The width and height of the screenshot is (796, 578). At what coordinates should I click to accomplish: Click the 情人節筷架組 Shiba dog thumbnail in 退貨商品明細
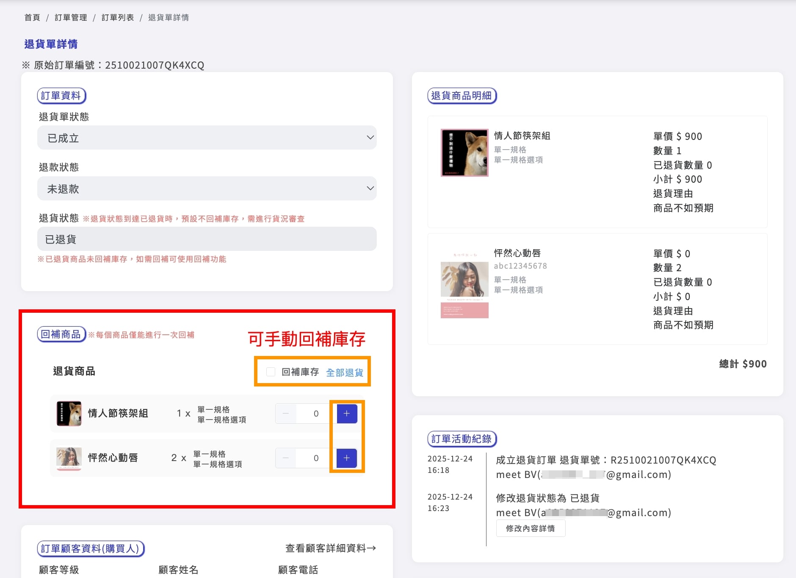(x=464, y=153)
